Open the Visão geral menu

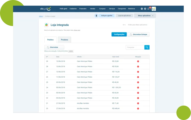point(63,9)
